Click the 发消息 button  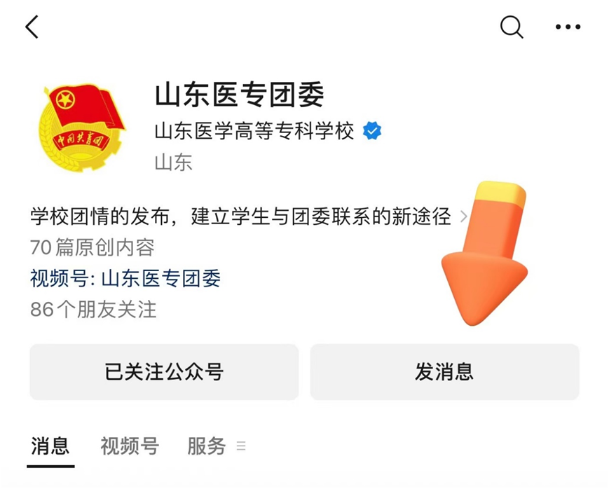tap(445, 372)
